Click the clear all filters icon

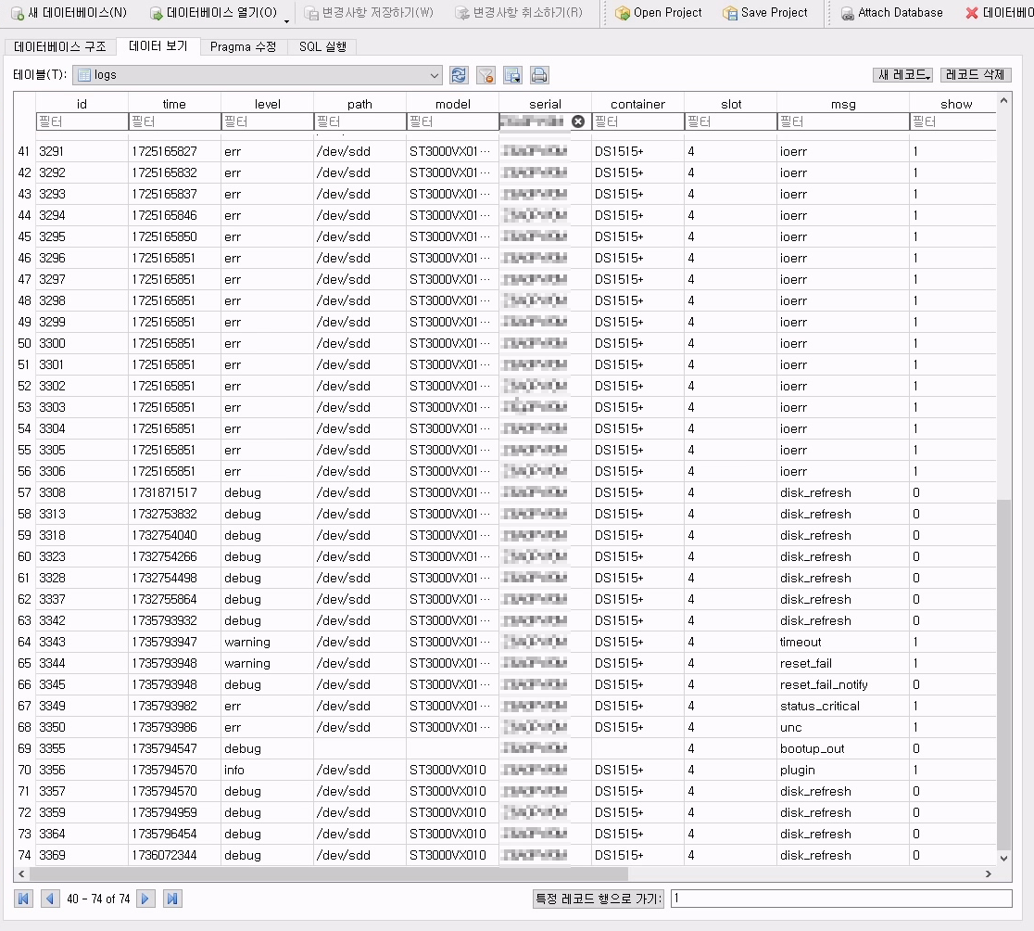click(x=485, y=75)
